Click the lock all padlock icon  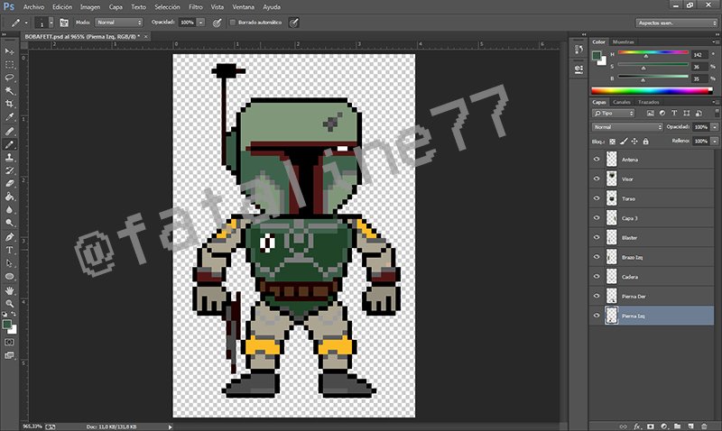point(645,142)
